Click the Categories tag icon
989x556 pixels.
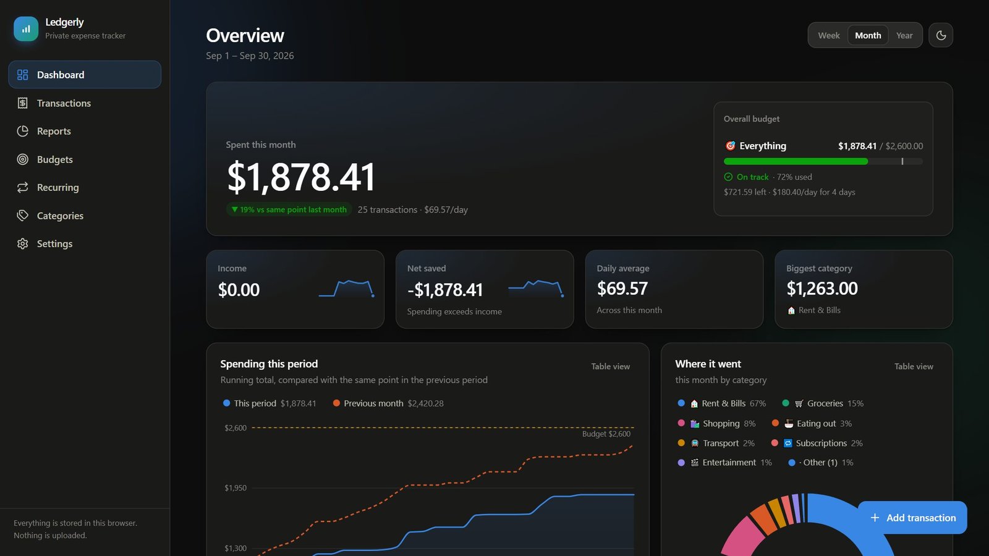click(23, 216)
